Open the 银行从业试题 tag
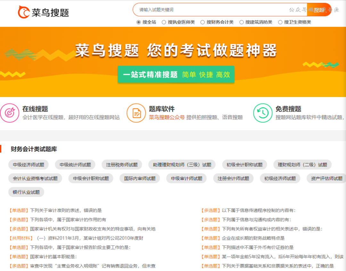Screen dimensions: 346x271 pyautogui.click(x=26, y=192)
